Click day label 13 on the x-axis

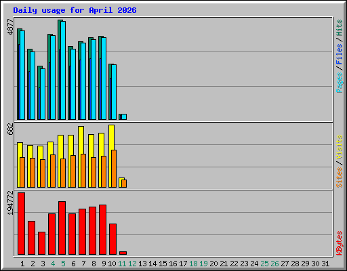[x=142, y=264]
